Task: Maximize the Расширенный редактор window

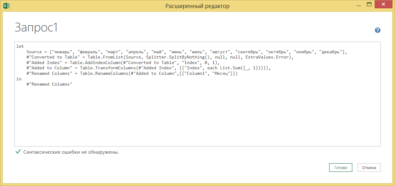Action: pyautogui.click(x=369, y=4)
